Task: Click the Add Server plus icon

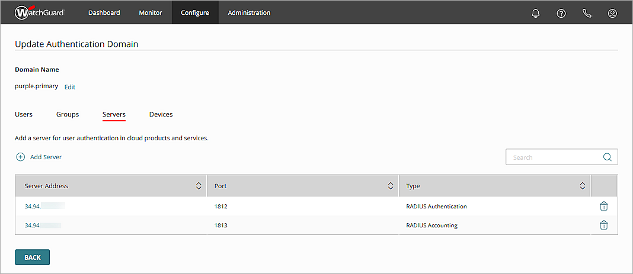Action: pos(20,157)
